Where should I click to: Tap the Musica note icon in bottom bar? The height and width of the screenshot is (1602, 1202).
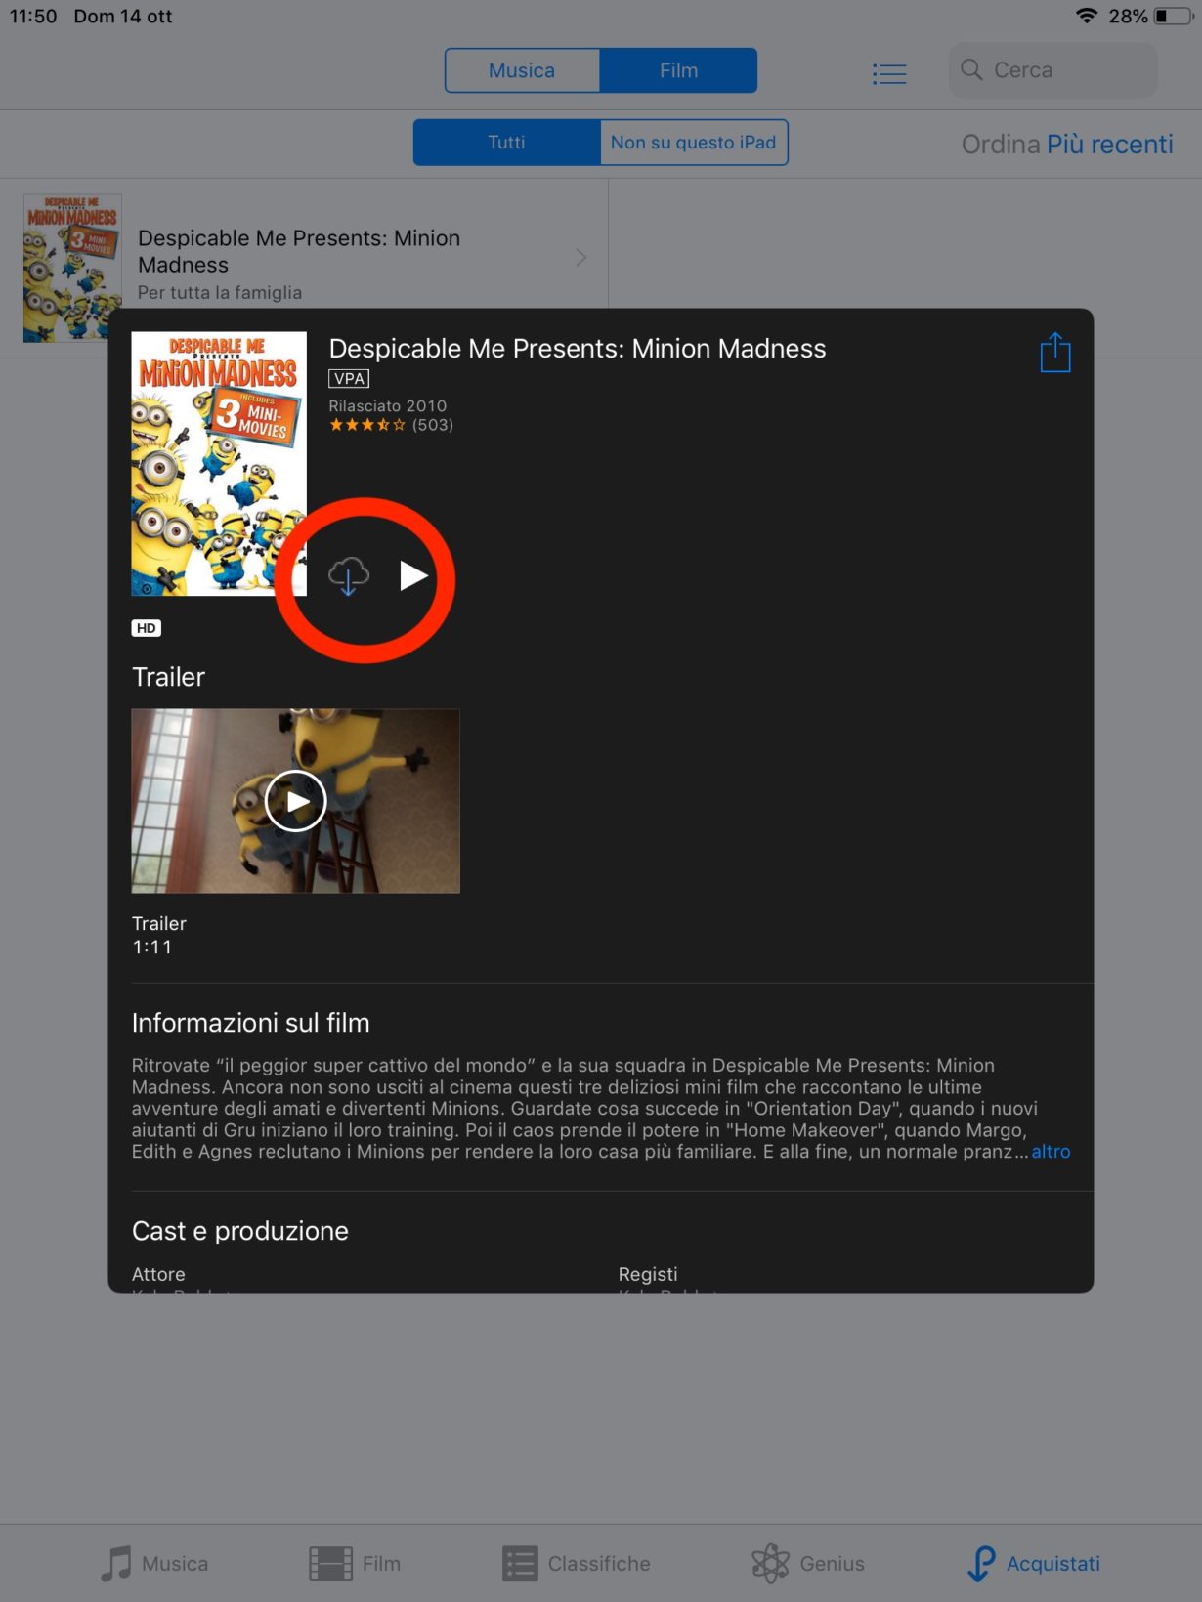click(x=116, y=1563)
